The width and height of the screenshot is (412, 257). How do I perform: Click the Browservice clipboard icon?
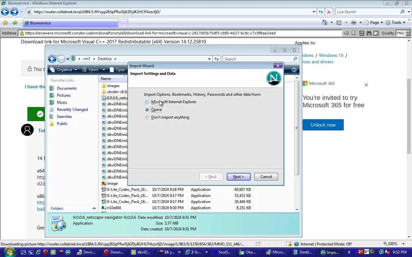[376, 33]
